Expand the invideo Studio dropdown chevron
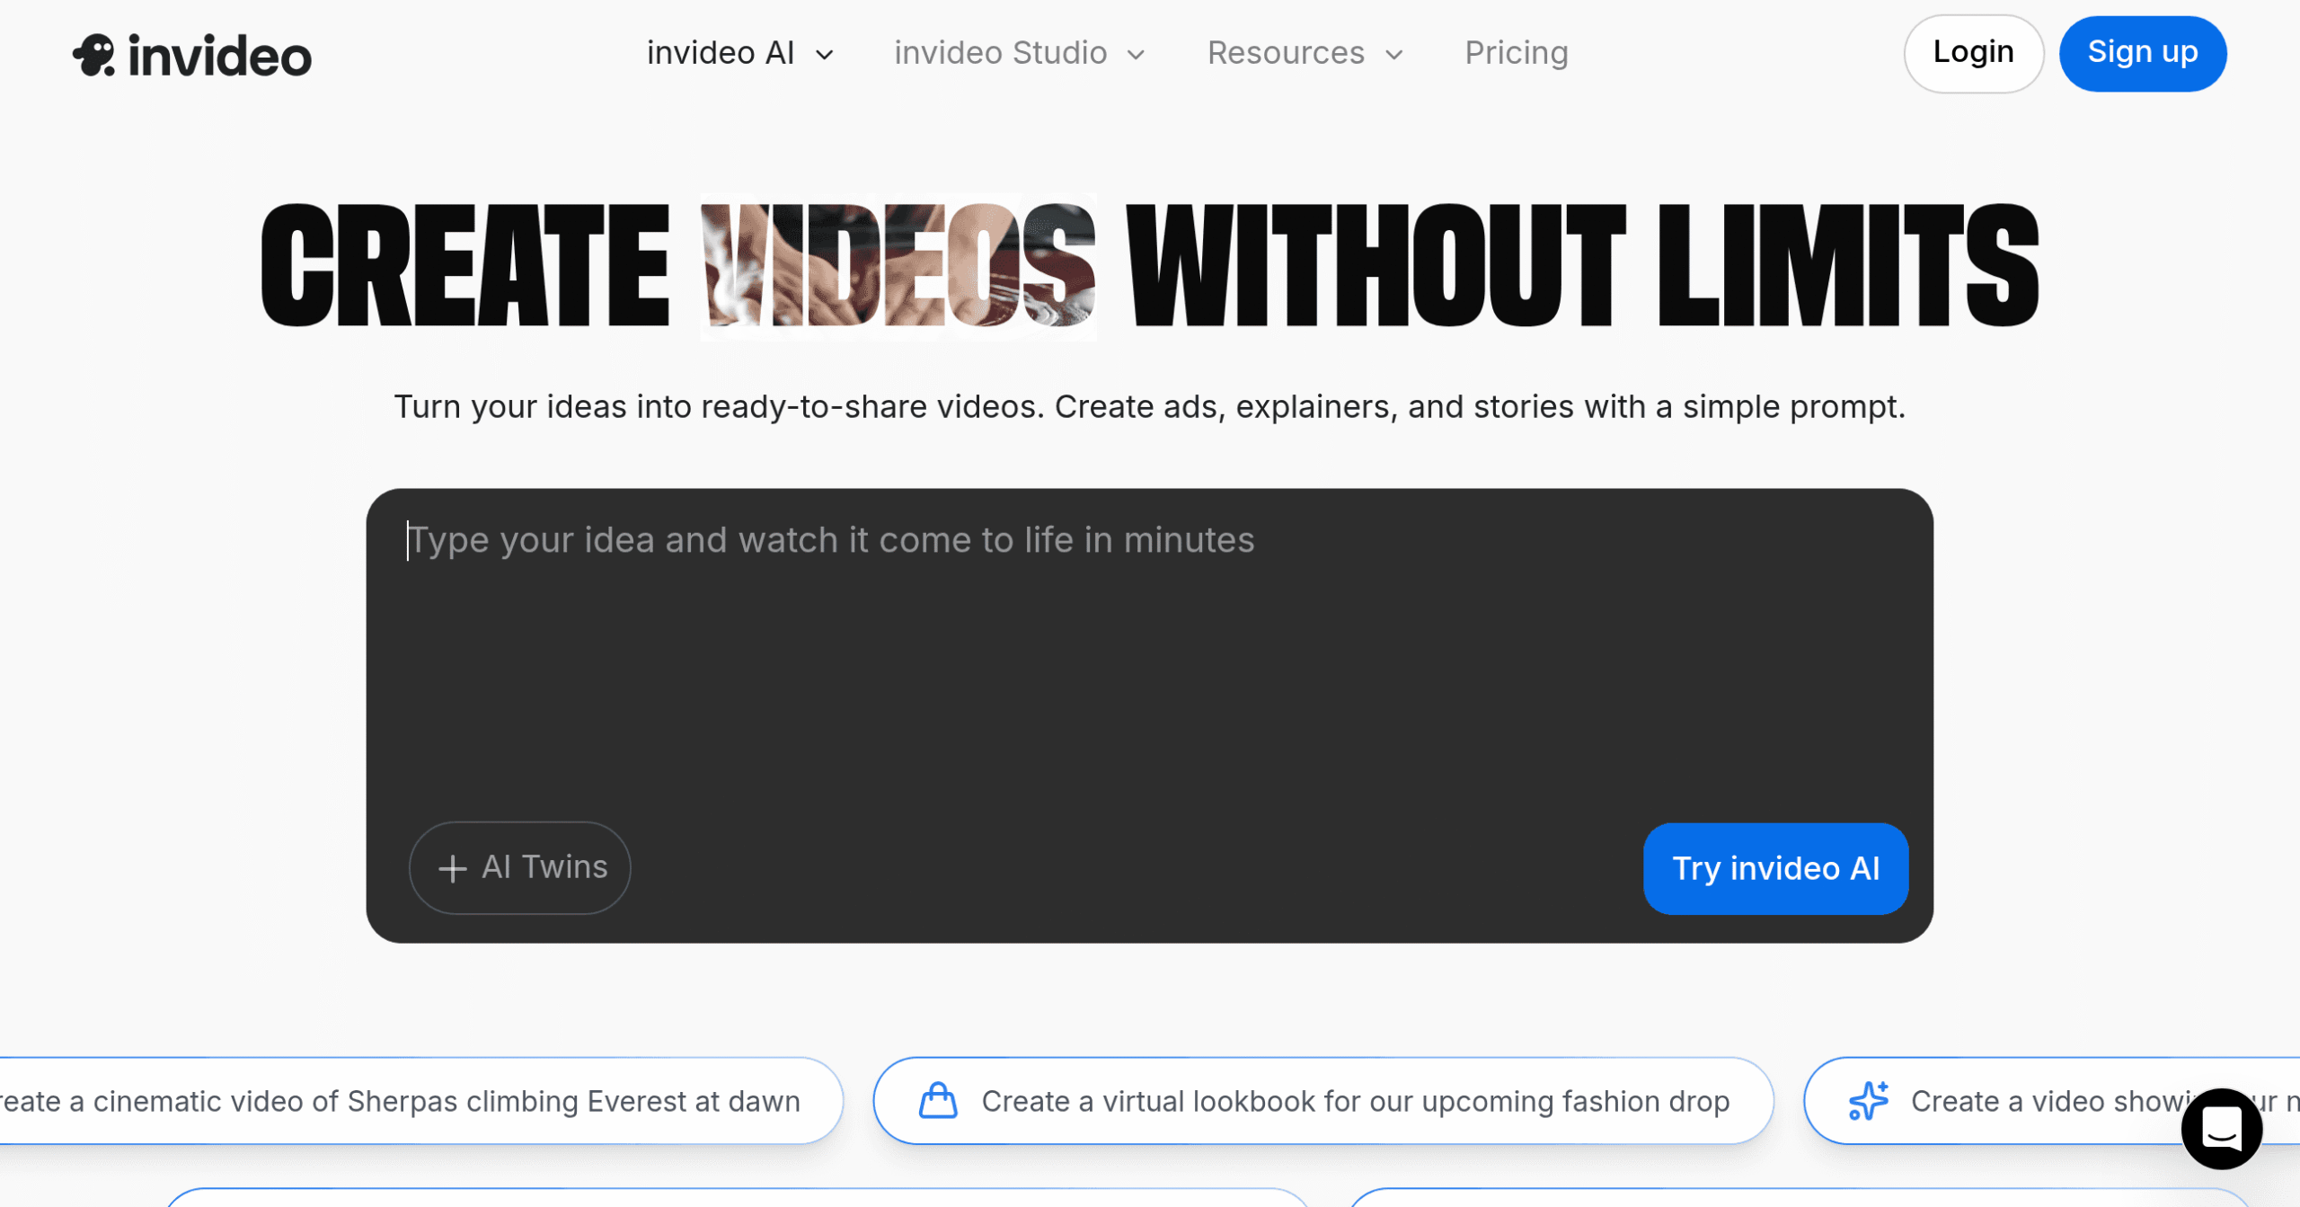 (x=1137, y=55)
